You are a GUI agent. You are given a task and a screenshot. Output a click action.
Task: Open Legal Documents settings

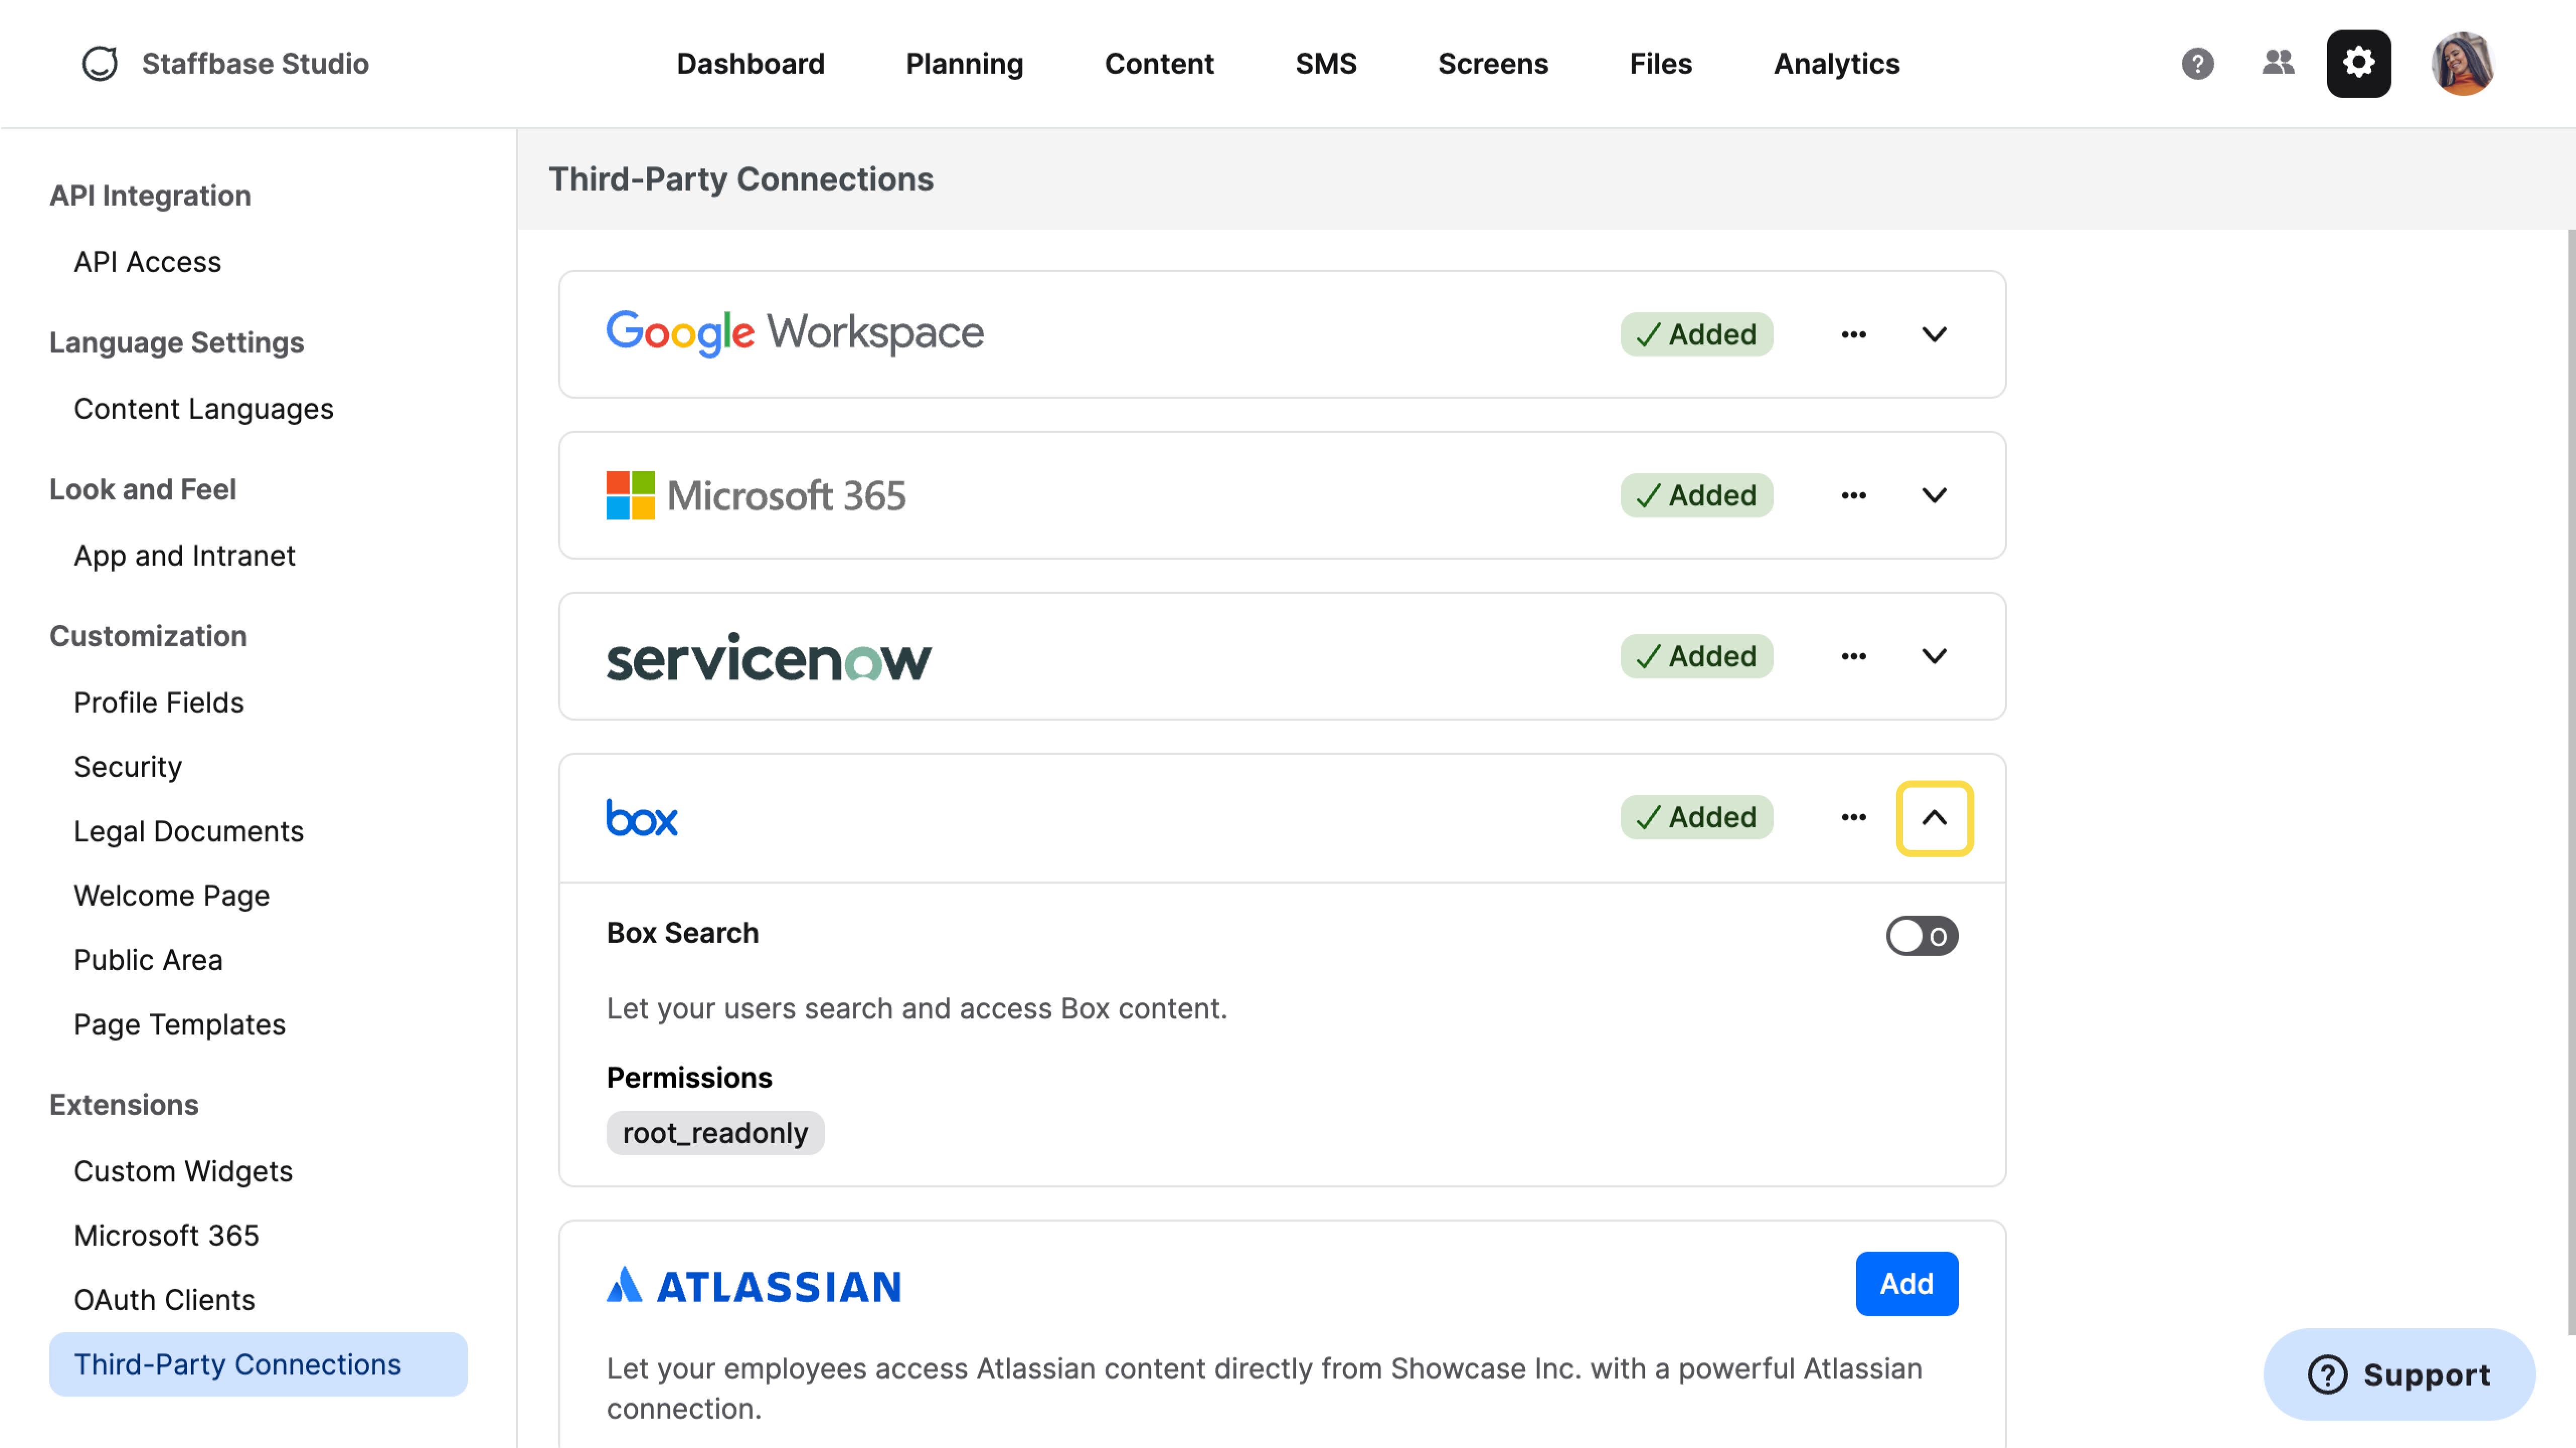188,831
